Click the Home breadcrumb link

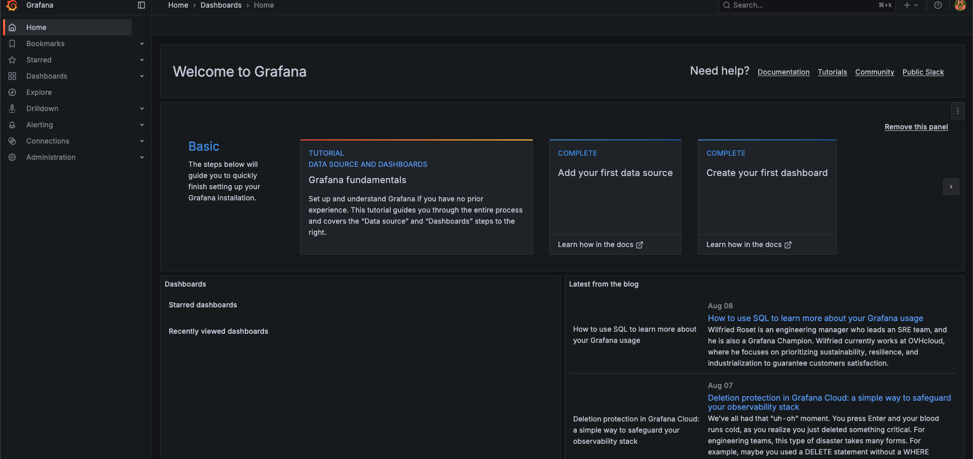click(178, 5)
